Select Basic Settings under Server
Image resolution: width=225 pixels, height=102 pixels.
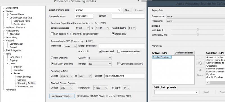tap(24, 77)
